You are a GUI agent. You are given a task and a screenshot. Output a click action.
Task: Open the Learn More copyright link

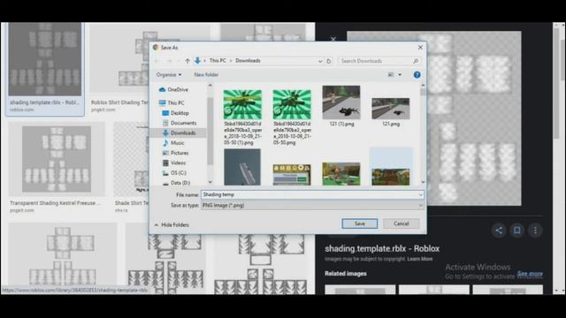coord(420,259)
